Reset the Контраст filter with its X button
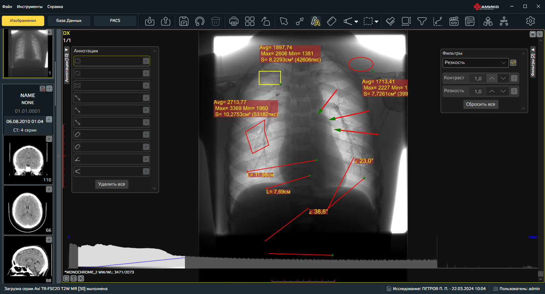 [514, 78]
